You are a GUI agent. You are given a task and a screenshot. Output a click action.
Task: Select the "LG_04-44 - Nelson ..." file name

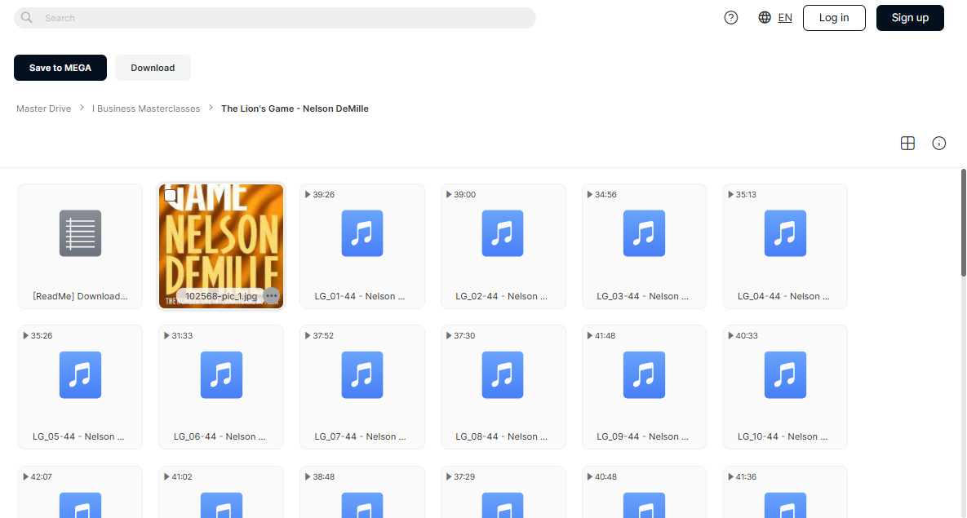(783, 296)
